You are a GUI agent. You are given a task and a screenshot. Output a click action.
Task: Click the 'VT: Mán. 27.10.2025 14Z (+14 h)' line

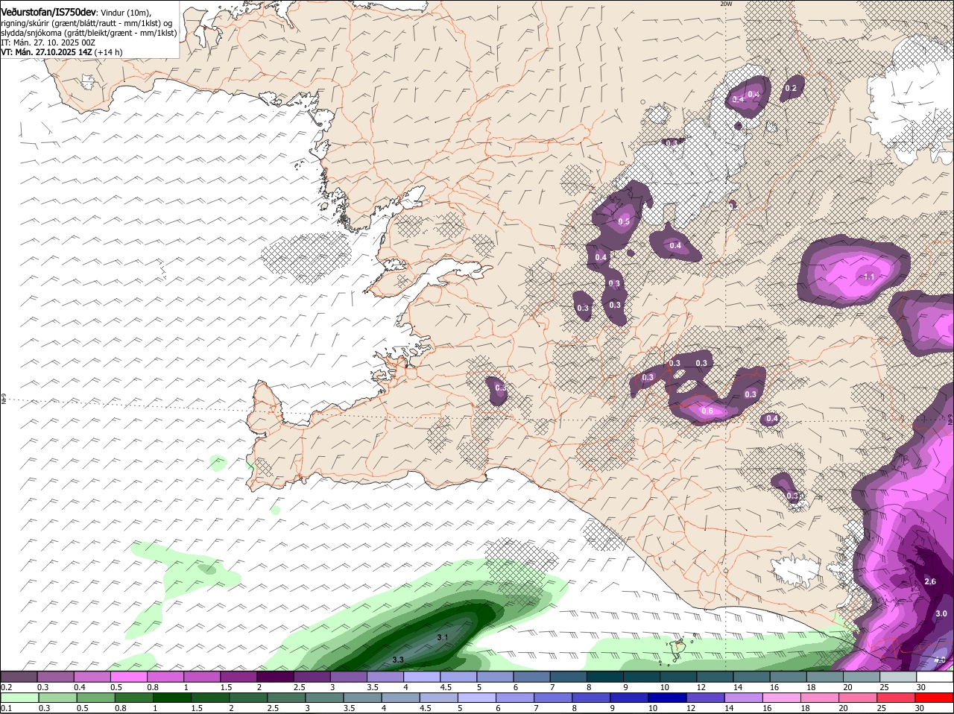(x=62, y=52)
